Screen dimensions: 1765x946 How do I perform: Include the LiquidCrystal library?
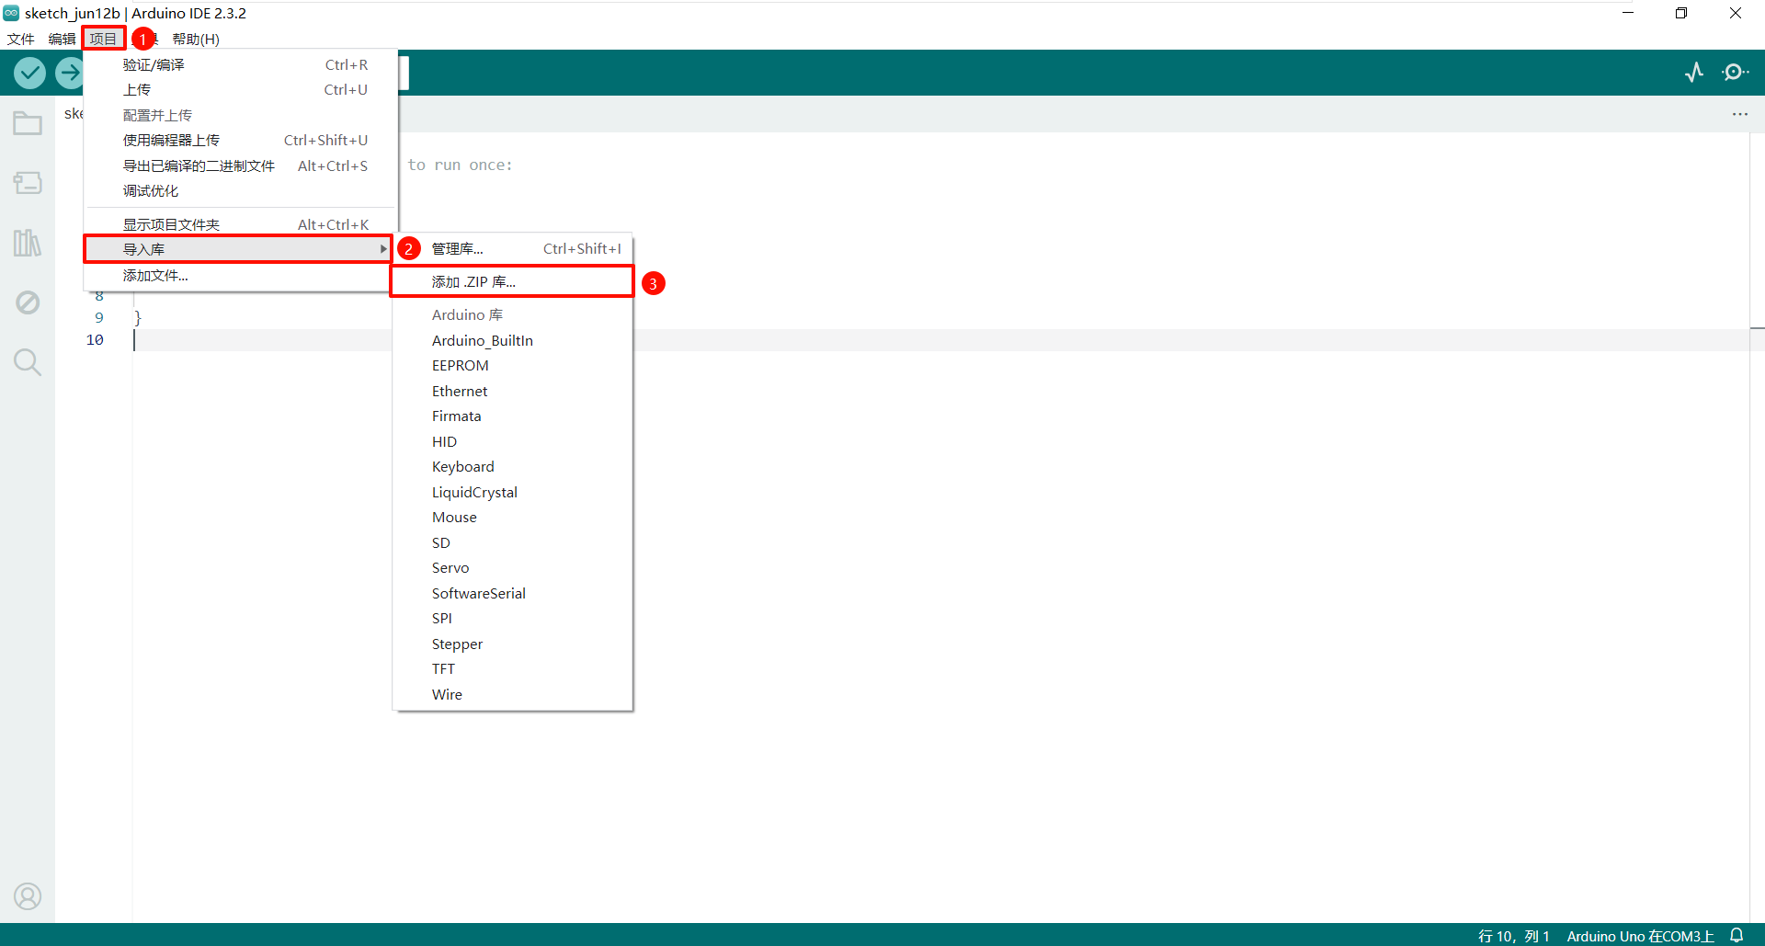[513, 492]
